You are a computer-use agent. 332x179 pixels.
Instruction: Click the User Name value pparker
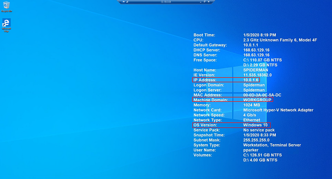(x=251, y=150)
